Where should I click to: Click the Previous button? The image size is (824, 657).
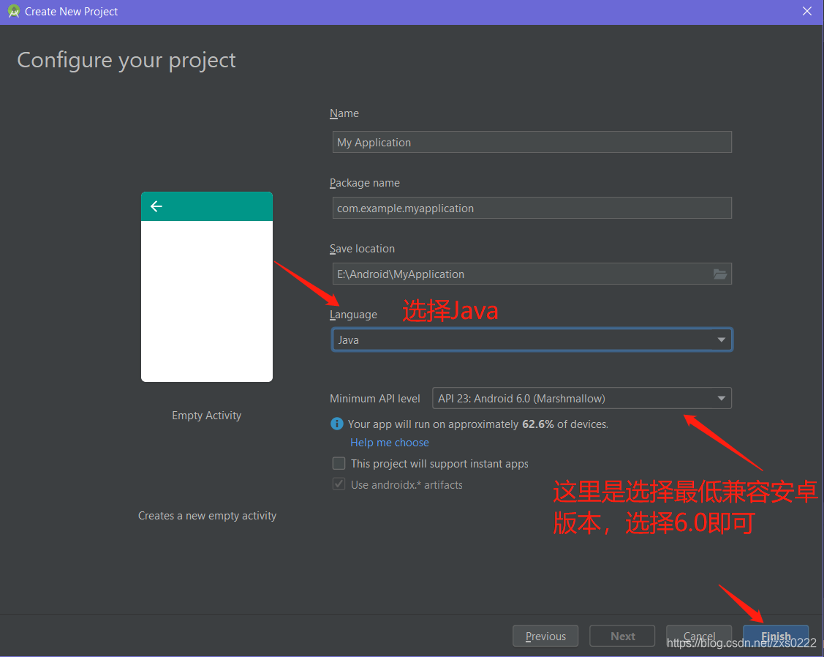545,636
